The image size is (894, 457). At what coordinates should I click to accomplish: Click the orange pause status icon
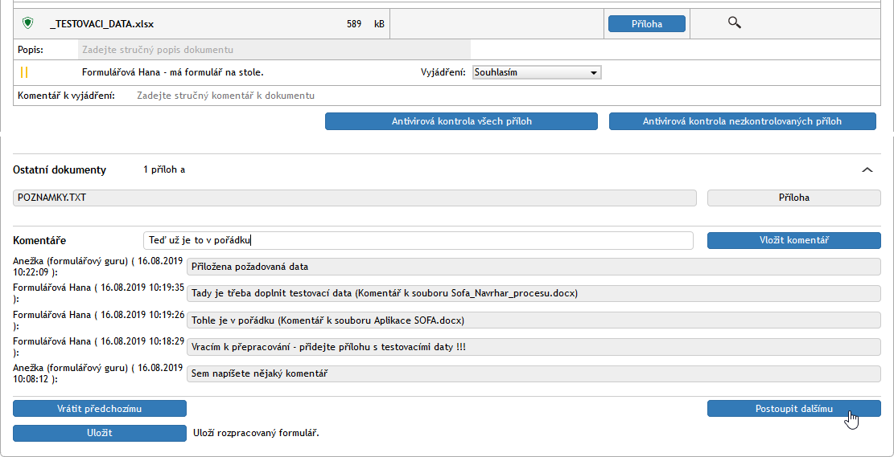coord(24,72)
